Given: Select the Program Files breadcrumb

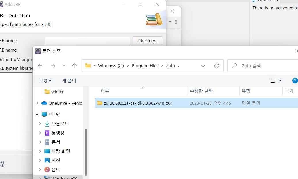Looking at the screenshot, I should pos(145,66).
